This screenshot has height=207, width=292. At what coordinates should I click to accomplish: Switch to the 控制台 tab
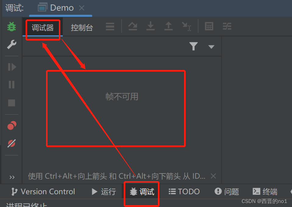click(x=82, y=28)
